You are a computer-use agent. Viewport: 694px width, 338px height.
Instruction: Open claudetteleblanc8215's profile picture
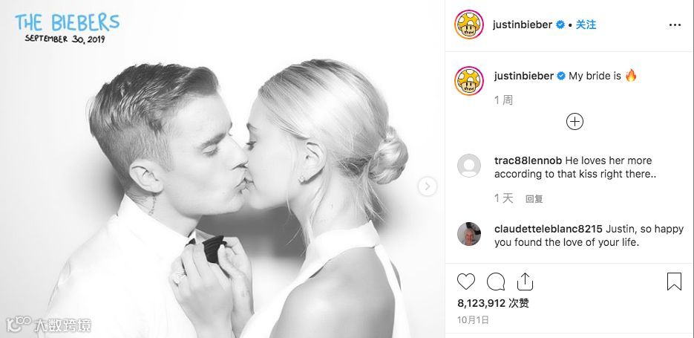468,234
